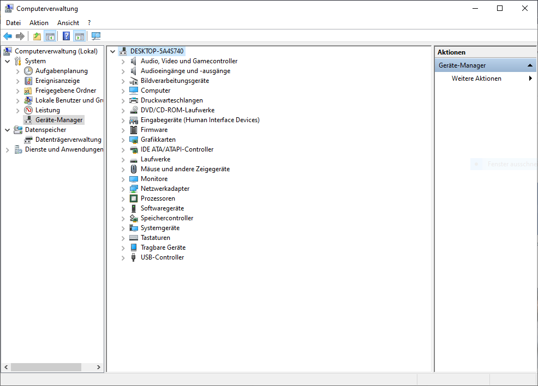Select Audioeingänge und -ausgänge category

tap(186, 71)
